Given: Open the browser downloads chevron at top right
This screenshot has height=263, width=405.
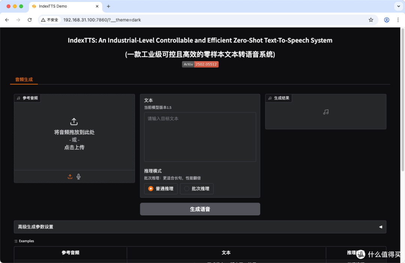Looking at the screenshot, I should coord(399,6).
